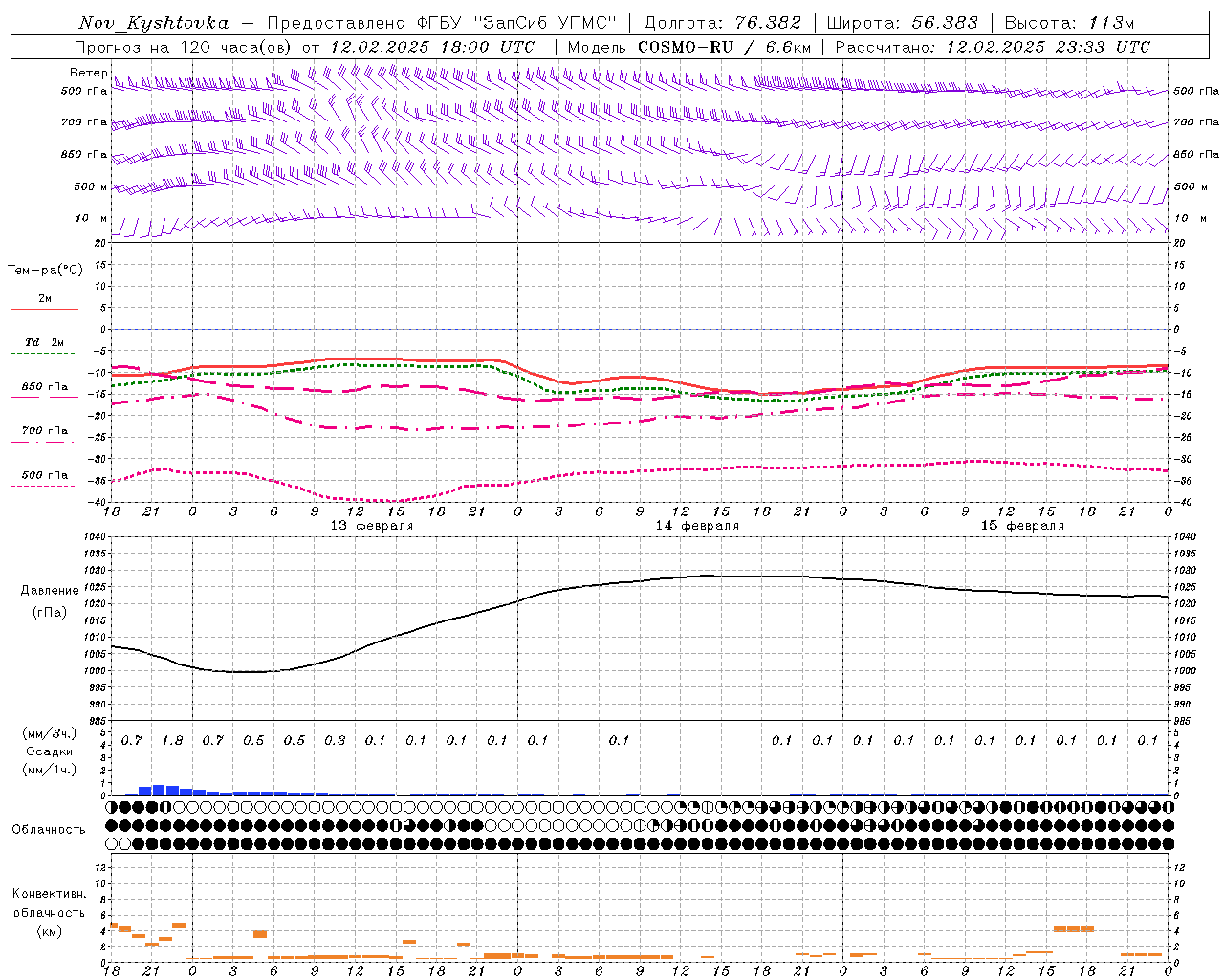
Task: Select the Облачность row label
Action: pos(49,829)
